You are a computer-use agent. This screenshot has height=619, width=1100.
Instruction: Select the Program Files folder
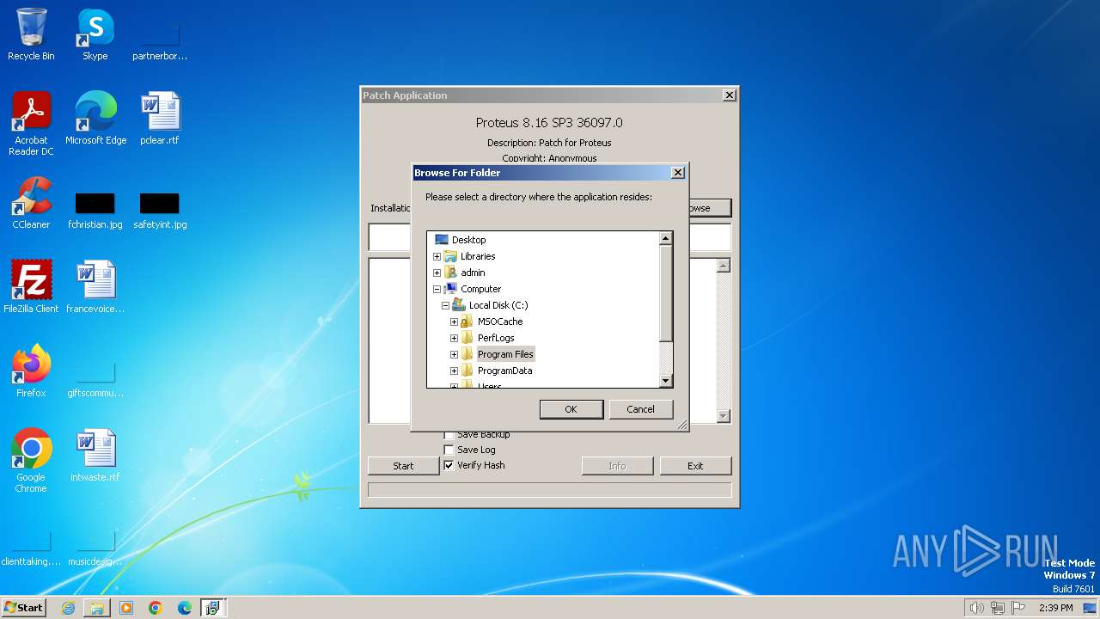(x=505, y=354)
